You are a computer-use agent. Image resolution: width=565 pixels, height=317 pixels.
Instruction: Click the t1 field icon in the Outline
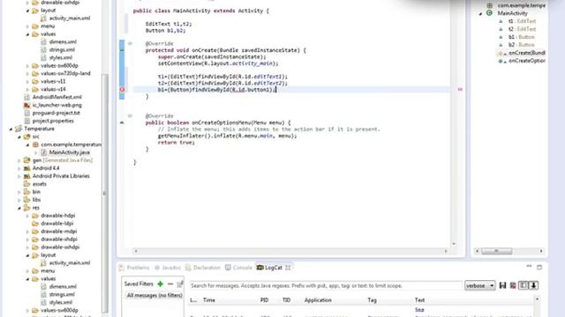tap(501, 21)
